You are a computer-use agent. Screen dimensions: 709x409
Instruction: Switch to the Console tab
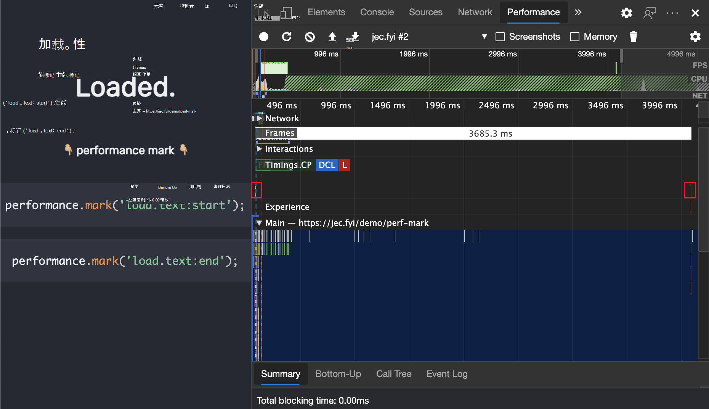pos(377,12)
